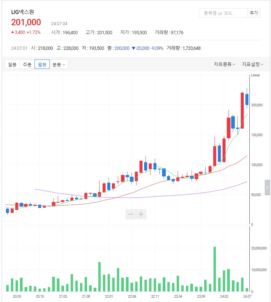Viewport: 271px width, 302px height.
Task: Focus the 종목명 or 코드 search field
Action: 223,13
